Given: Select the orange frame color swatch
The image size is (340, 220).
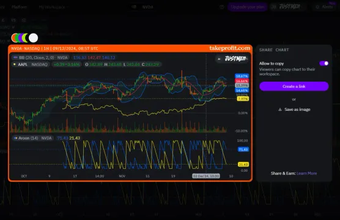Looking at the screenshot, I should [13, 38].
